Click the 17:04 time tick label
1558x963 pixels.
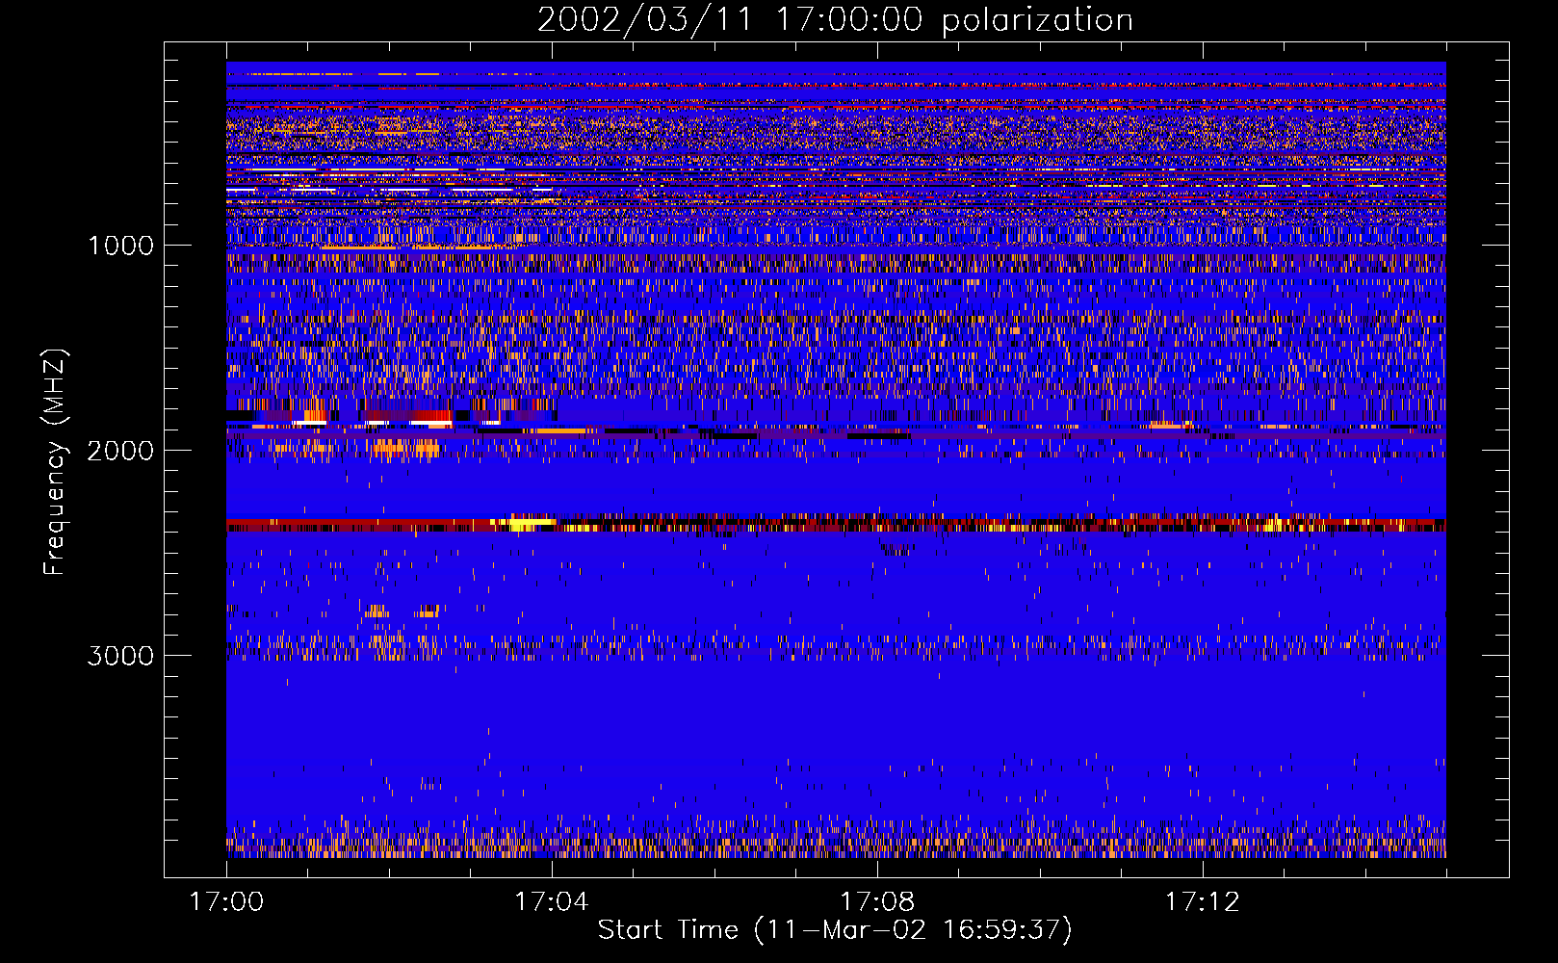(551, 902)
